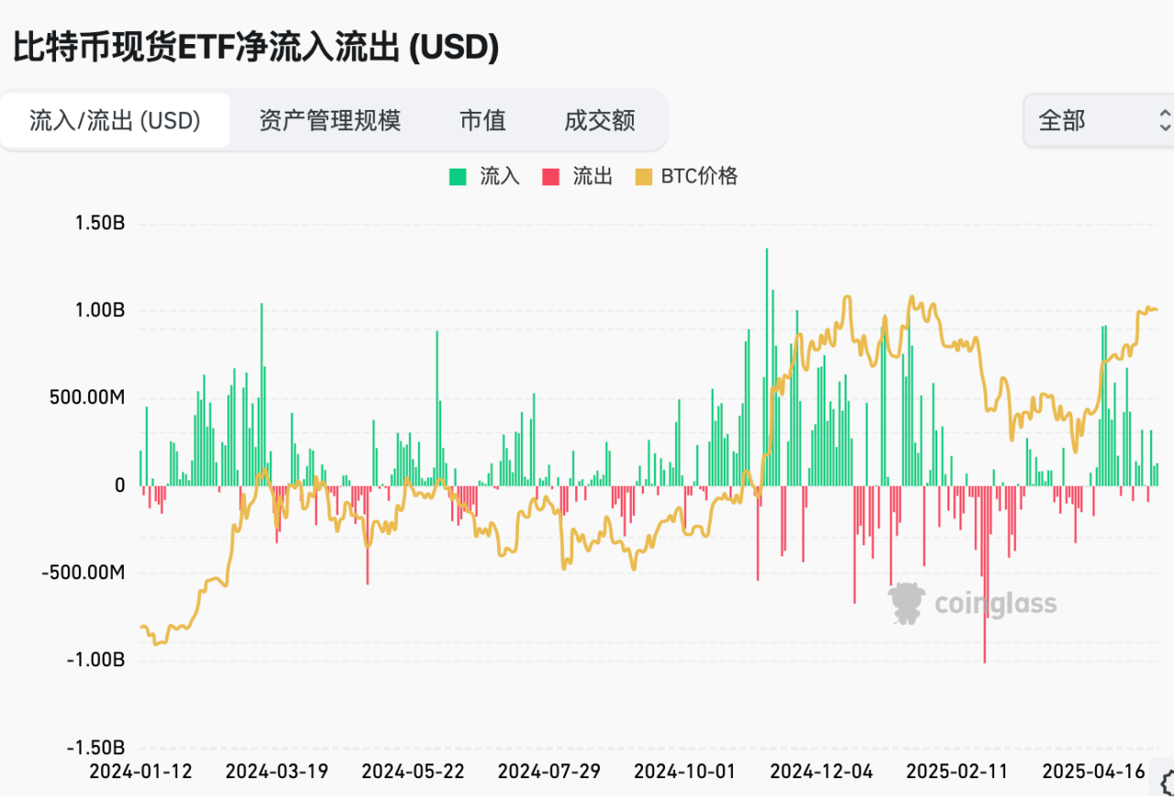Click the 1.00B y-axis label

coord(99,311)
